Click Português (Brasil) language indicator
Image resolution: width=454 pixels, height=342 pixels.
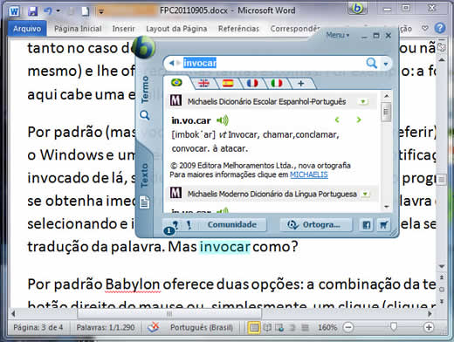pos(202,327)
